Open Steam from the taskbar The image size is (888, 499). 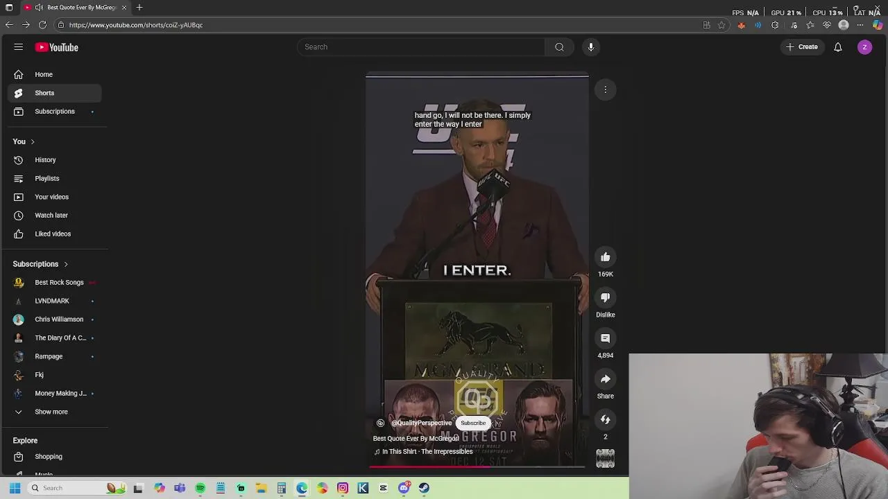(x=424, y=488)
